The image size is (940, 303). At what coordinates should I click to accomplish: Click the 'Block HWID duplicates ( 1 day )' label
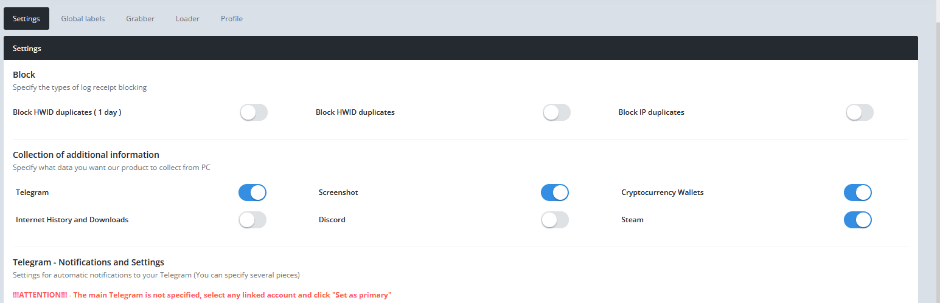(x=67, y=112)
